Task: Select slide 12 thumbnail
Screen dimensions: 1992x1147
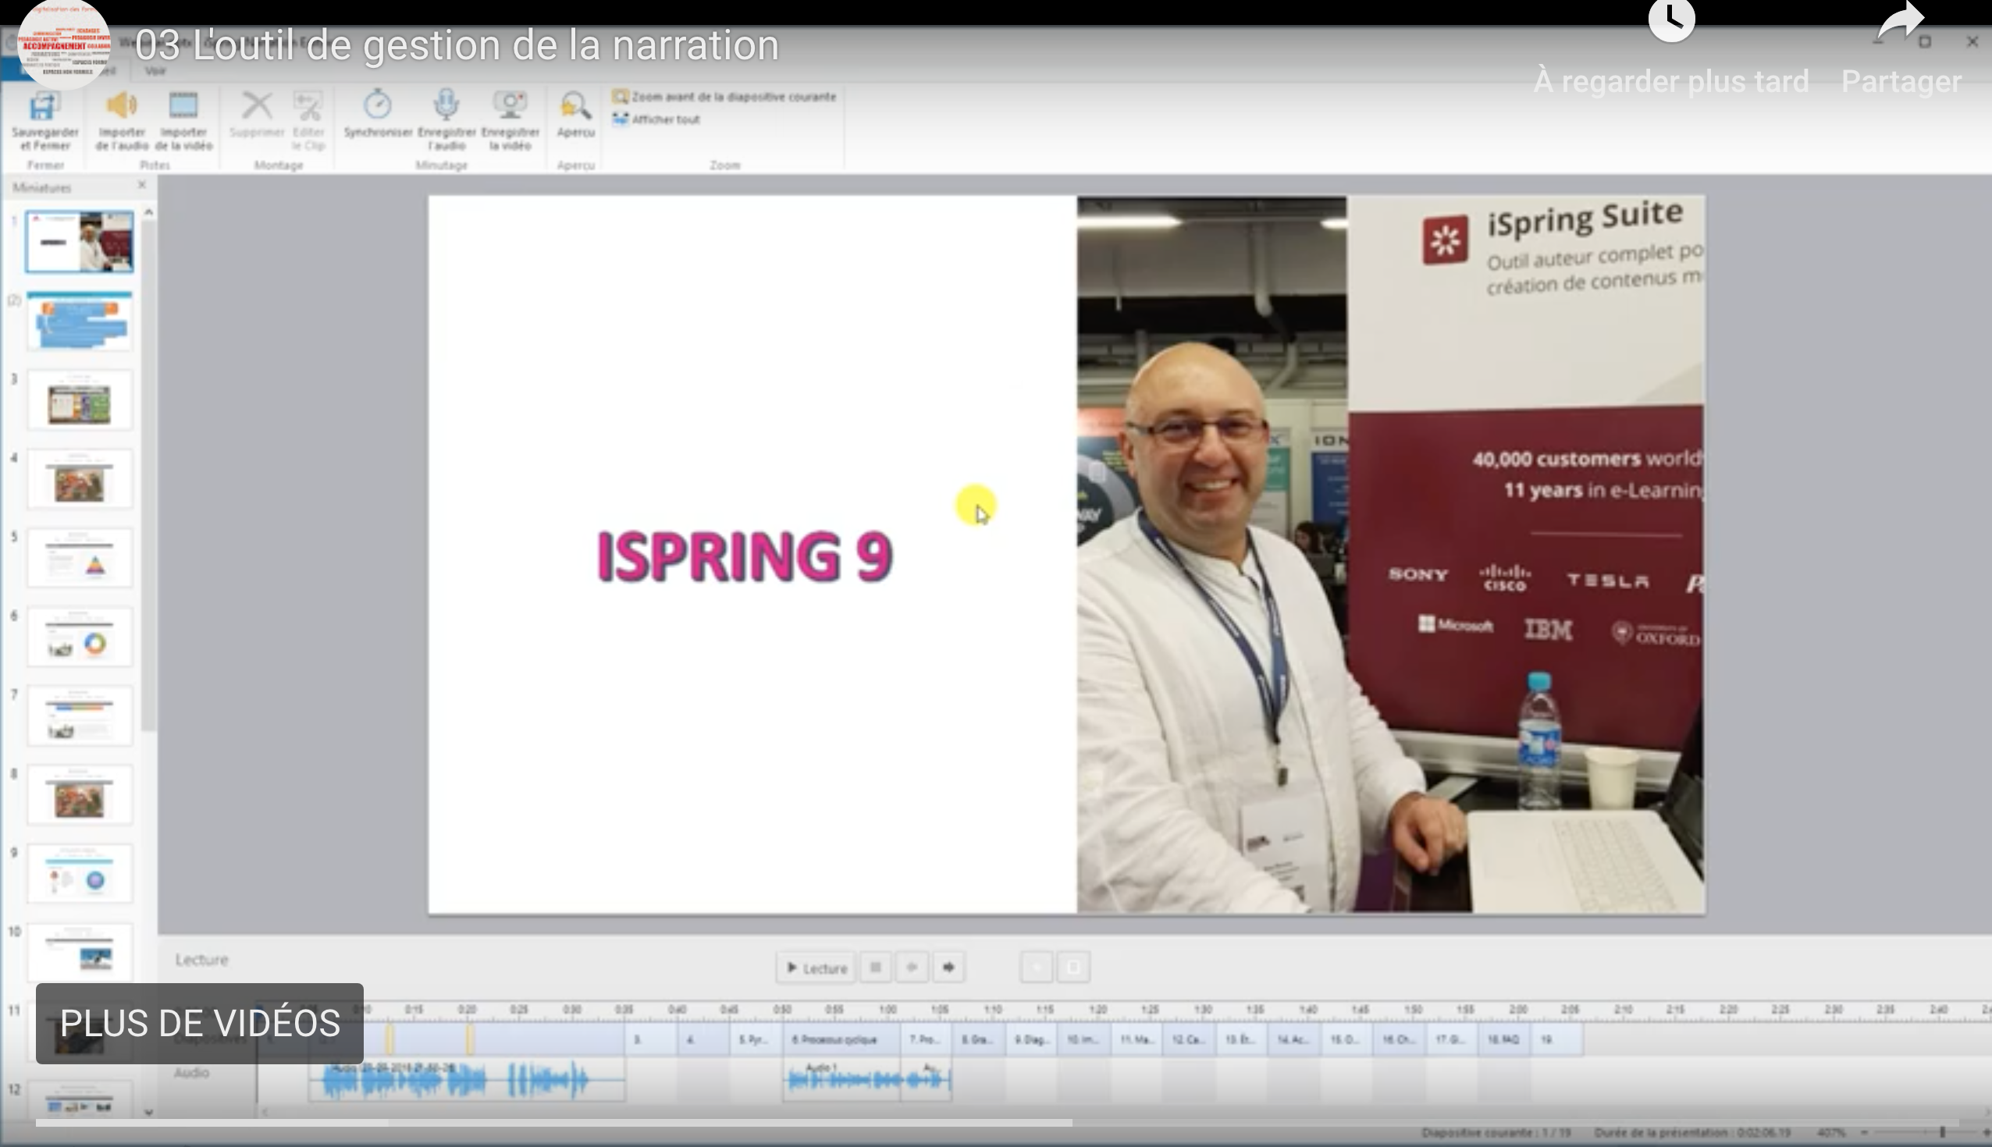Action: 79,1099
